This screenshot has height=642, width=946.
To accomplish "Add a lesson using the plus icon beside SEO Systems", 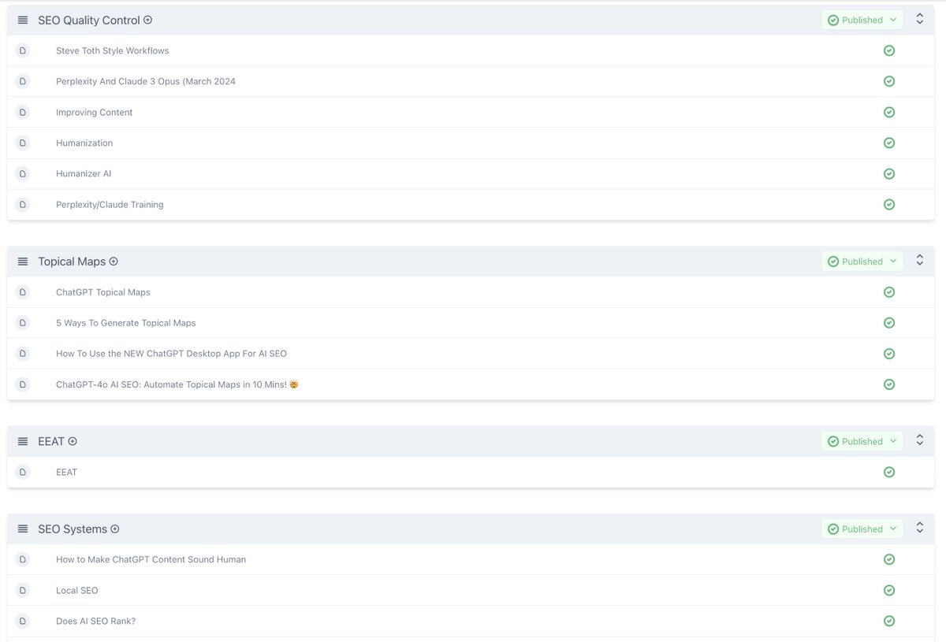I will click(115, 529).
